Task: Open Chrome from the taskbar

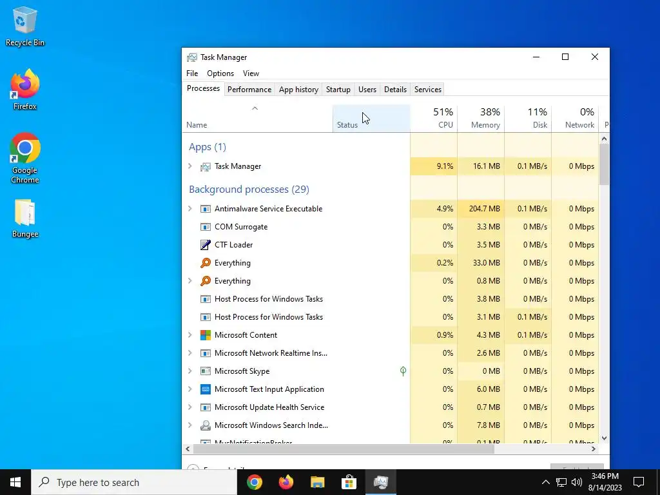Action: 255,482
